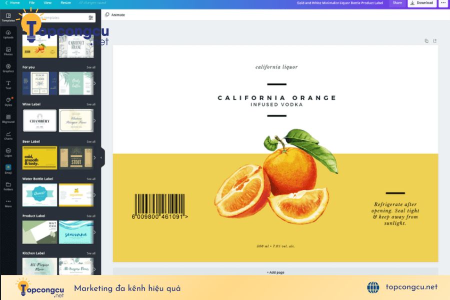Image resolution: width=450 pixels, height=300 pixels.
Task: Collapse the templates side panel handle
Action: pyautogui.click(x=101, y=157)
